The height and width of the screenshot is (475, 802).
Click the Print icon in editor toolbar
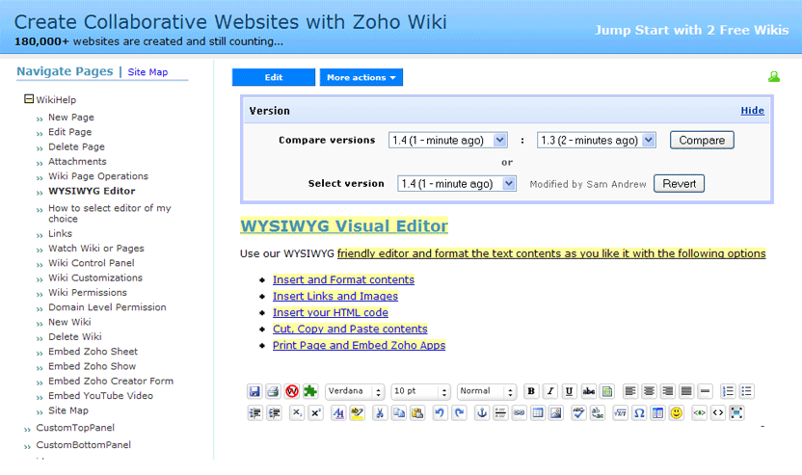click(273, 391)
